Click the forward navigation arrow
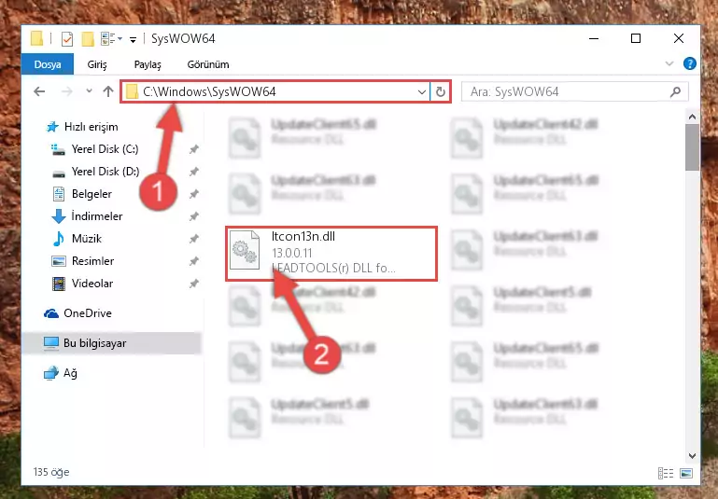718x499 pixels. tap(67, 91)
